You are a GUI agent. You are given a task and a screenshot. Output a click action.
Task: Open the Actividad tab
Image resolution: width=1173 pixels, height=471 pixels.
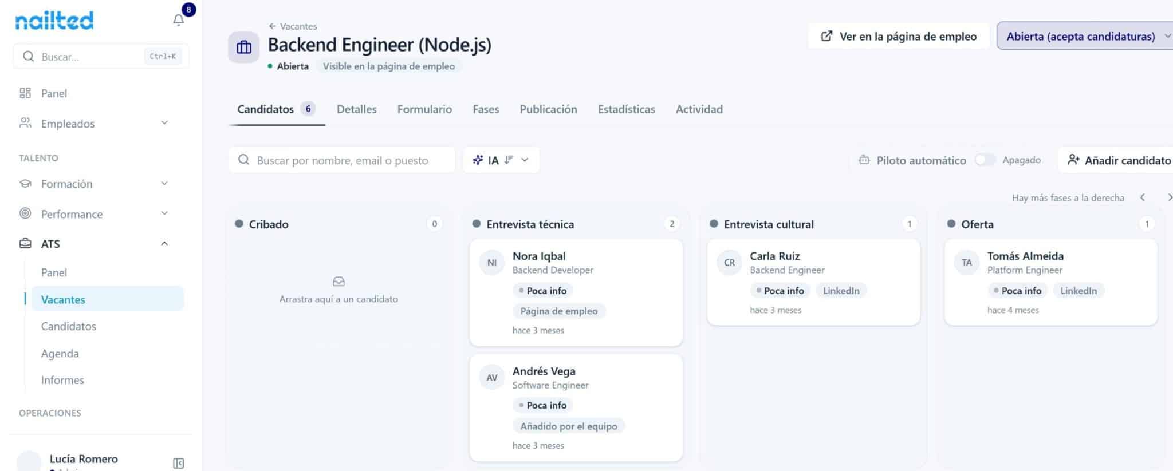point(699,109)
